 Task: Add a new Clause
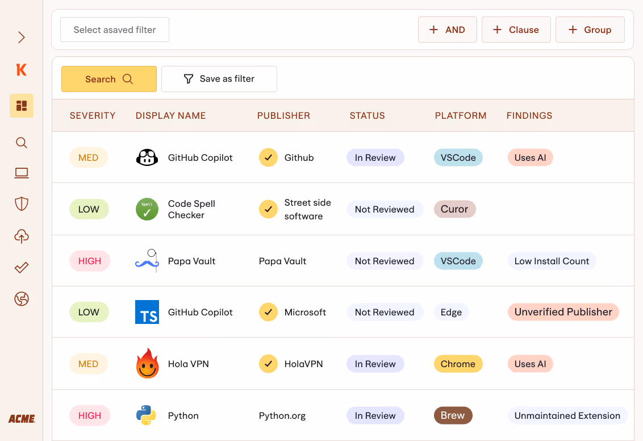[x=516, y=30]
